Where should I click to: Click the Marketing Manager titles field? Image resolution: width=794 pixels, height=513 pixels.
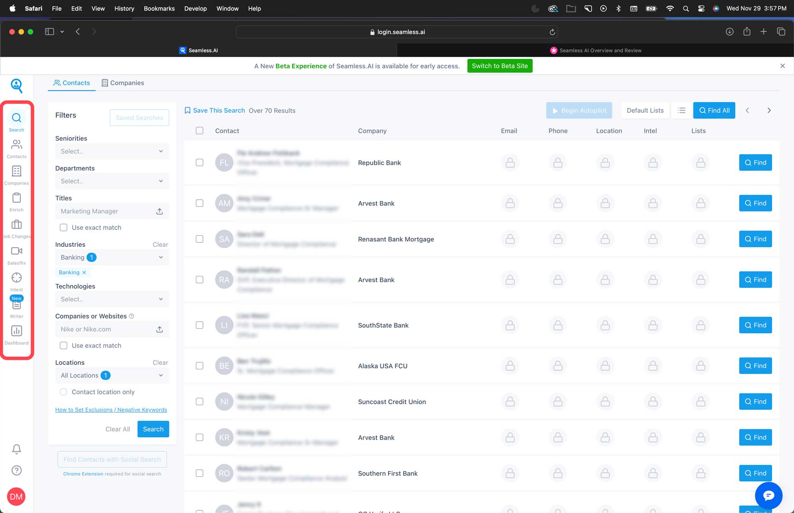coord(106,211)
